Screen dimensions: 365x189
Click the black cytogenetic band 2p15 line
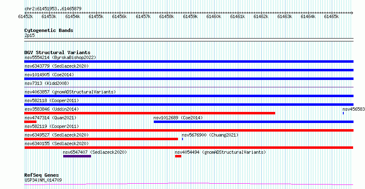[189, 40]
